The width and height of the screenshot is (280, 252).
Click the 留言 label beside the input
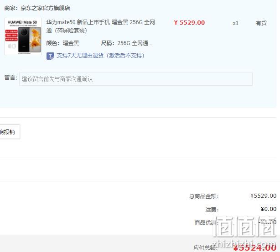coord(10,78)
